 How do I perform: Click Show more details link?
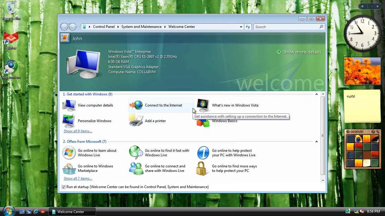point(299,52)
